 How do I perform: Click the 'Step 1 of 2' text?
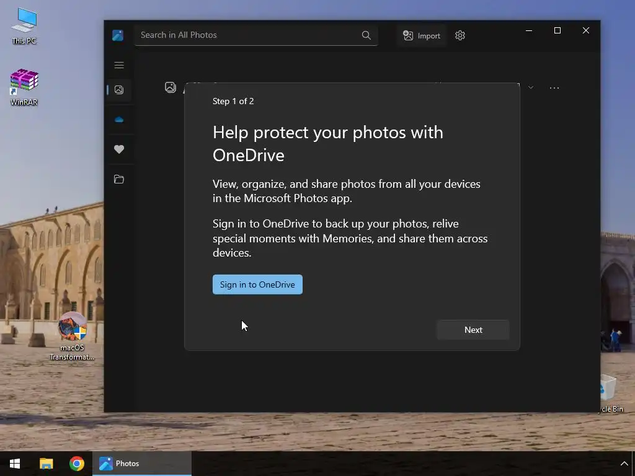click(233, 101)
